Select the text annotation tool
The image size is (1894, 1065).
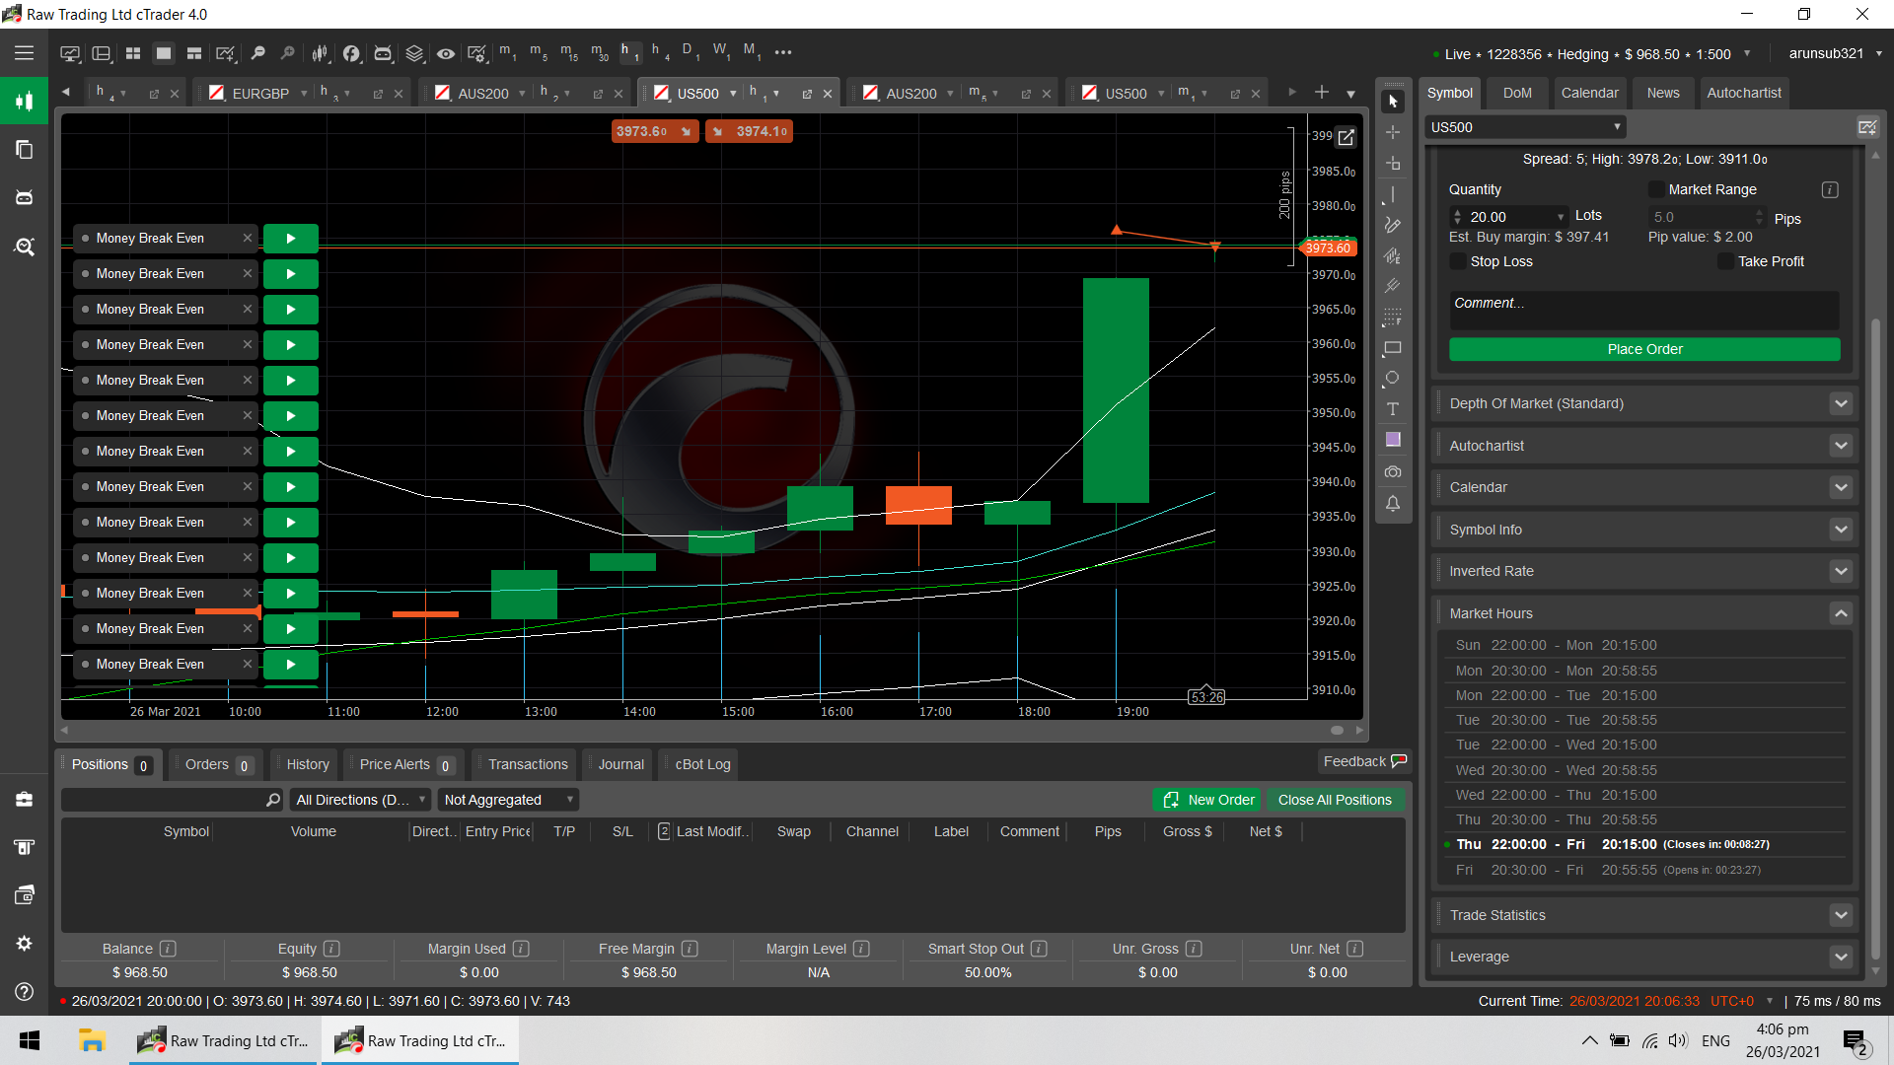(1393, 409)
